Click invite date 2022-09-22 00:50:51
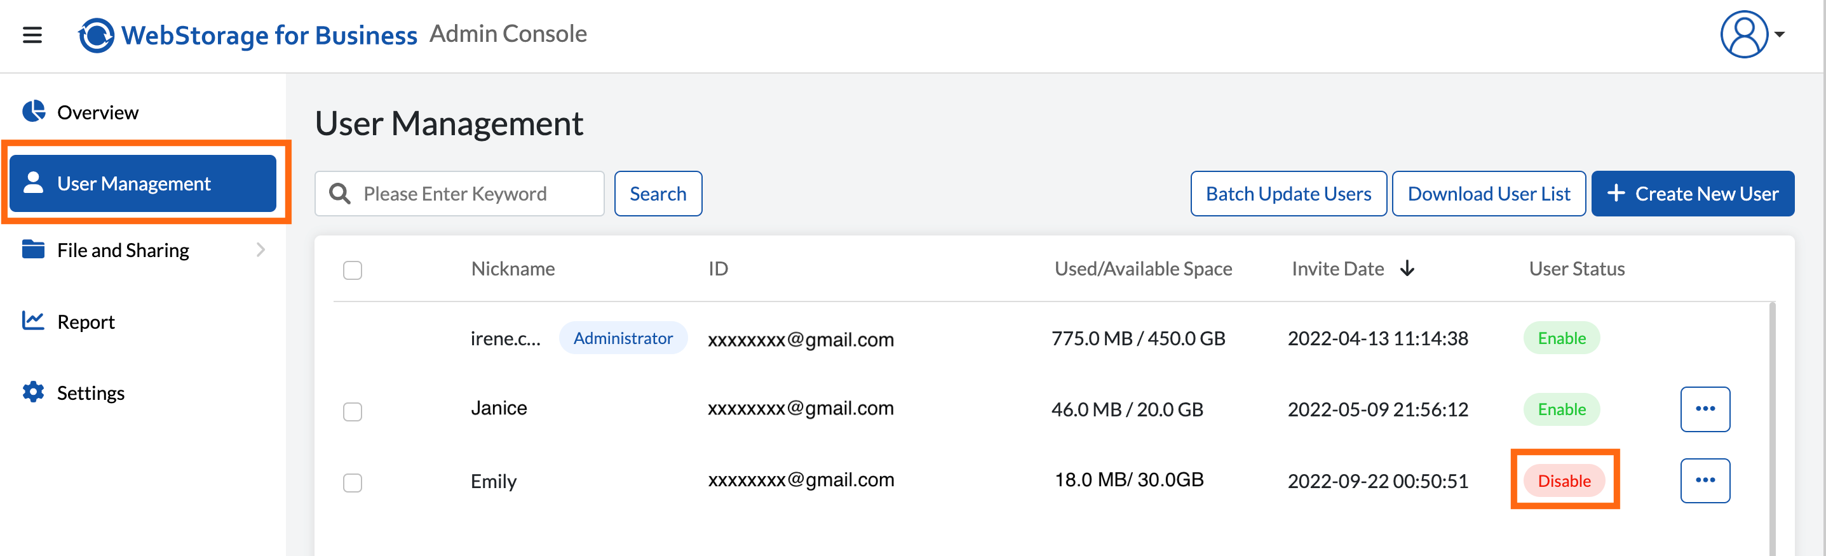The image size is (1826, 556). [1377, 481]
